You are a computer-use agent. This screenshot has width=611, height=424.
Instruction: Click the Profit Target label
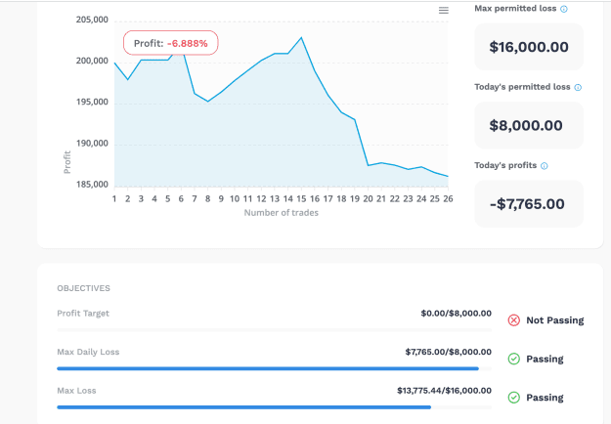(x=83, y=314)
